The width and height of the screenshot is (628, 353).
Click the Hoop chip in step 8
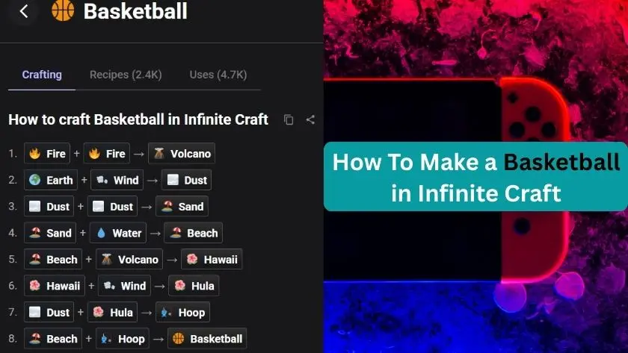(123, 339)
